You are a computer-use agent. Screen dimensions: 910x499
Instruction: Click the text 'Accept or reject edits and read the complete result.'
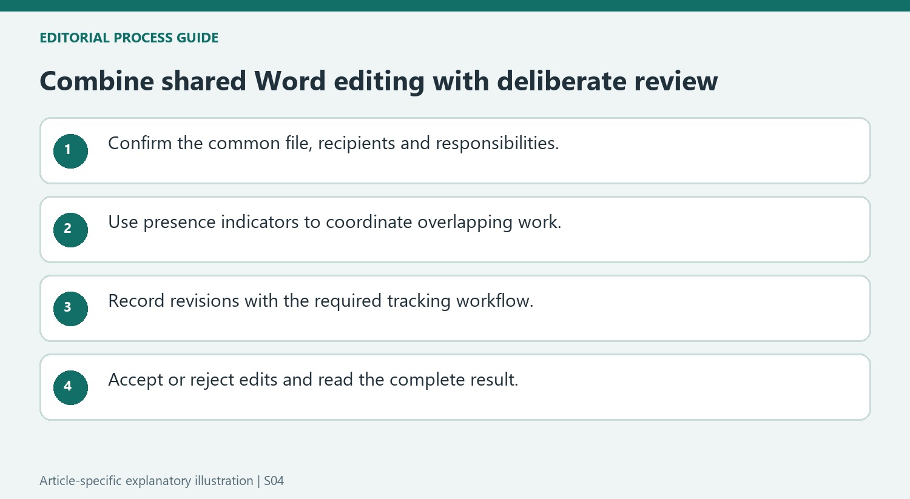point(313,380)
